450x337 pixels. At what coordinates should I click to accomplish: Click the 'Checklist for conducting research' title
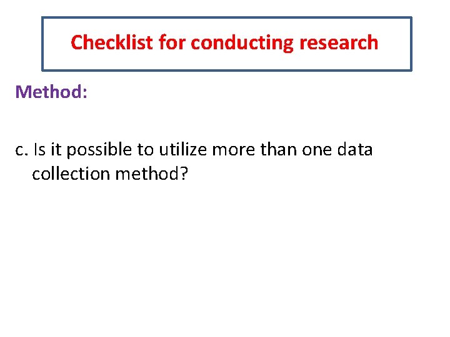coord(224,42)
